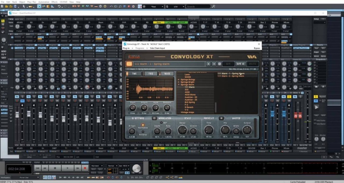
Task: Click the Bypass option in plugin header
Action: (x=257, y=48)
